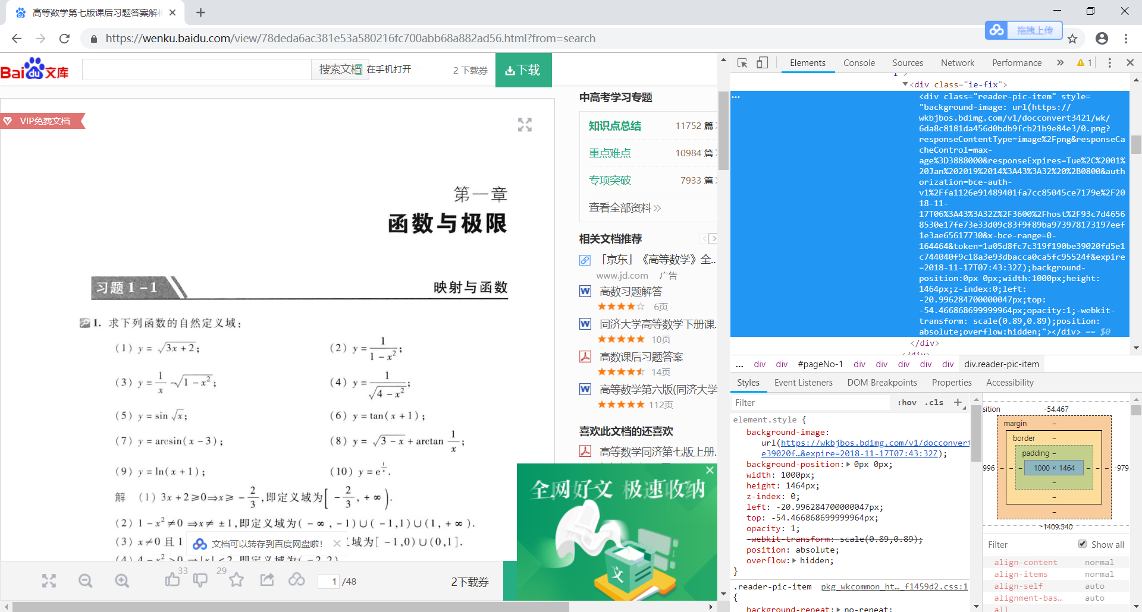
Task: Click the Styles filter input field
Action: point(810,402)
